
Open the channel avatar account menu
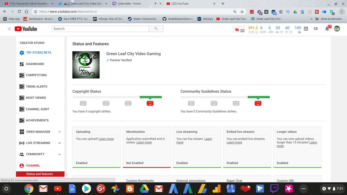(337, 29)
